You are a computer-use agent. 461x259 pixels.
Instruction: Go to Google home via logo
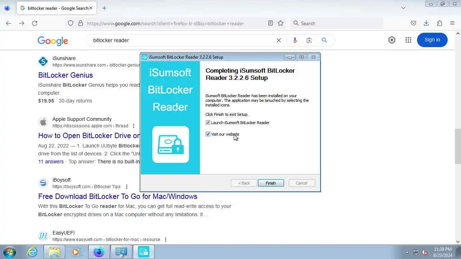click(x=53, y=41)
